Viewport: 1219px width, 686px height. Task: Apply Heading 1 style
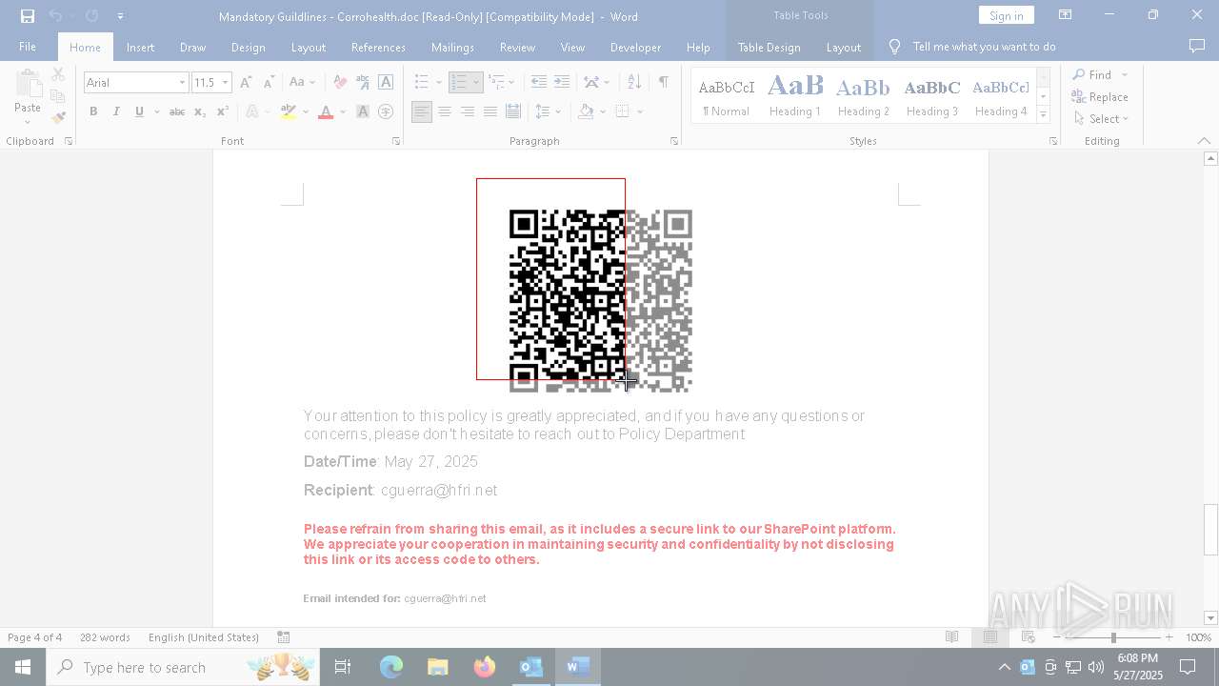click(795, 94)
